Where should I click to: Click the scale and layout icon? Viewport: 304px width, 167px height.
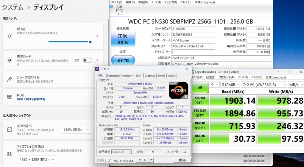[9, 130]
